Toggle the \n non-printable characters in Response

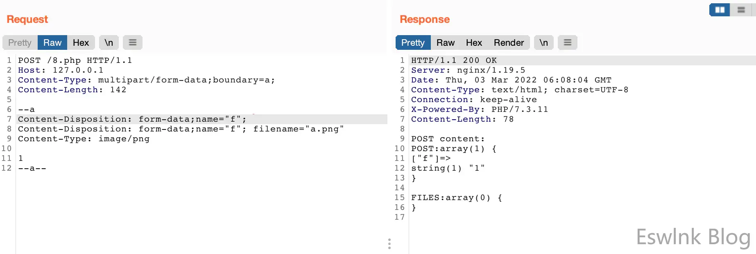[543, 42]
